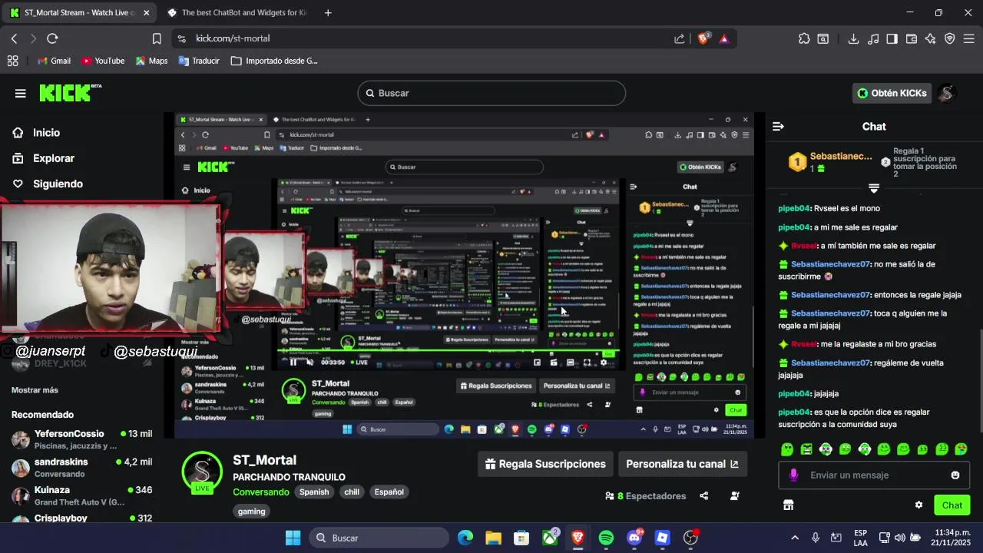
Task: Click the gaming tag
Action: [251, 511]
